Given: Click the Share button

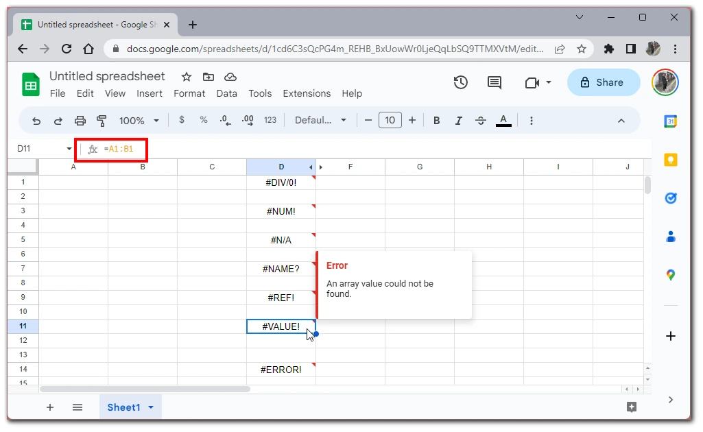Looking at the screenshot, I should click(602, 82).
